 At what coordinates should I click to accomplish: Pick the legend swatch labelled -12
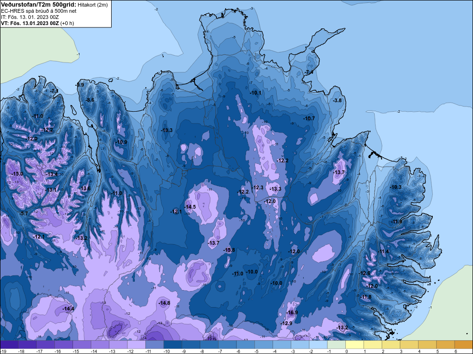pos(136,345)
